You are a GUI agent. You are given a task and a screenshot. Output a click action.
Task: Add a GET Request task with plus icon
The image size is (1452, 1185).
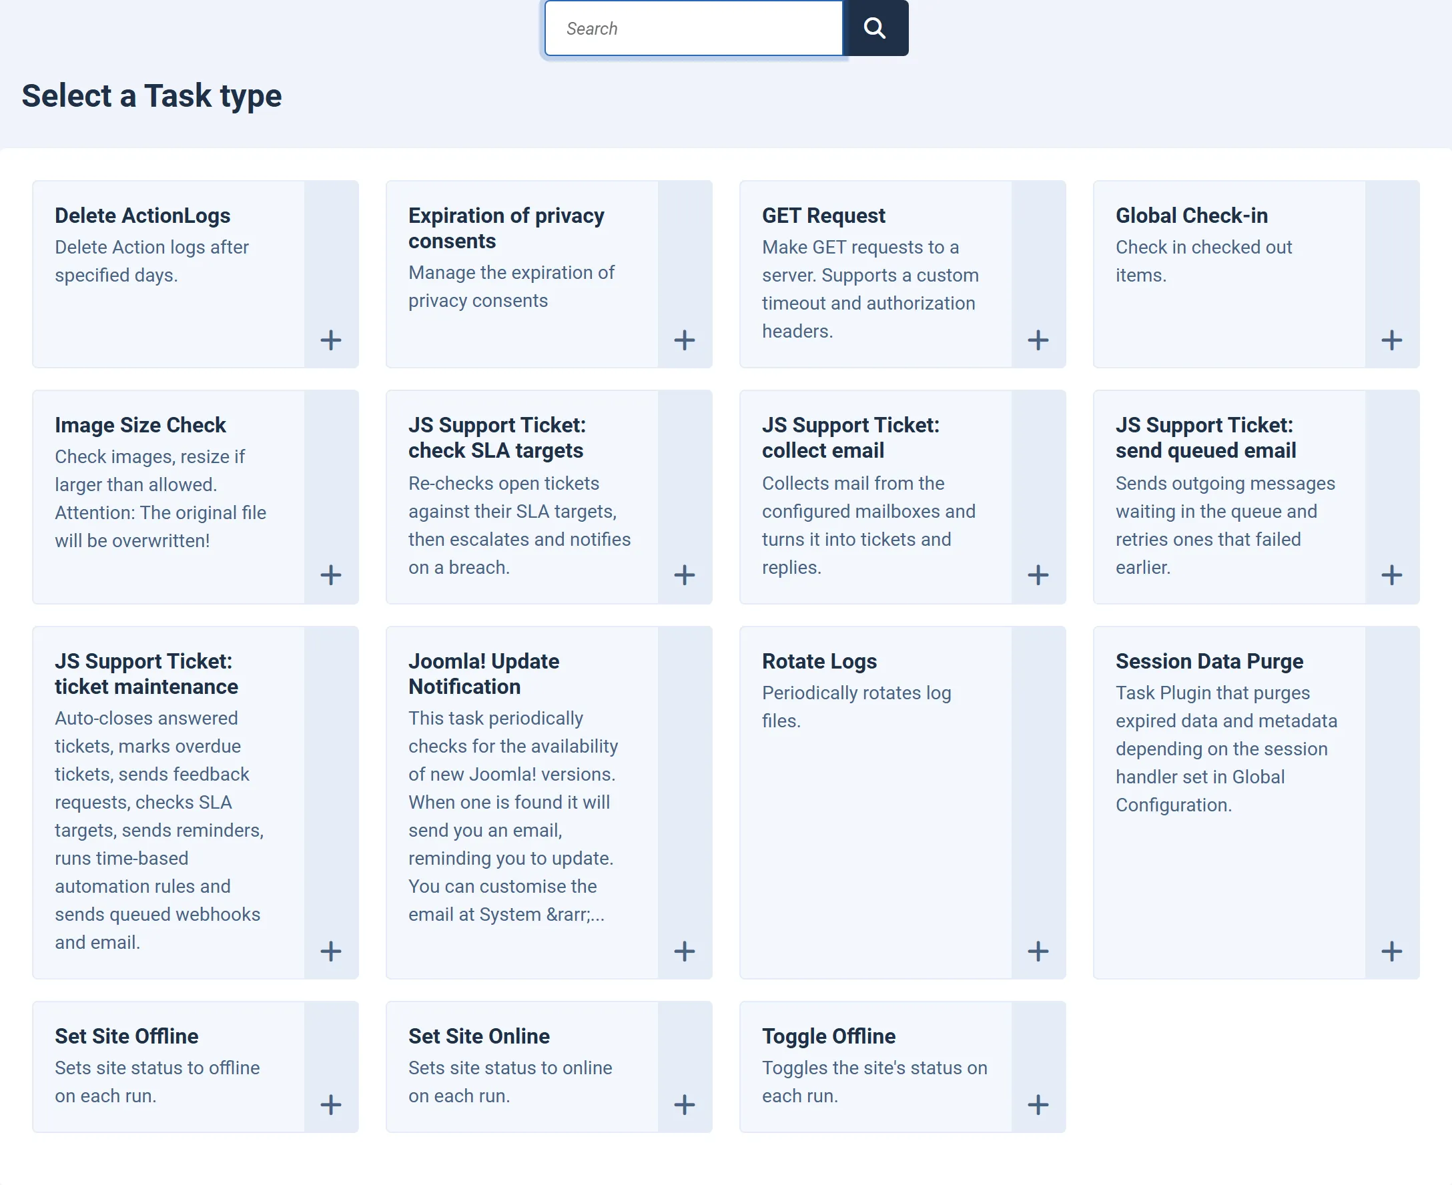(1038, 340)
